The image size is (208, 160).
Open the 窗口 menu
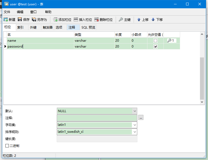coord(34,12)
